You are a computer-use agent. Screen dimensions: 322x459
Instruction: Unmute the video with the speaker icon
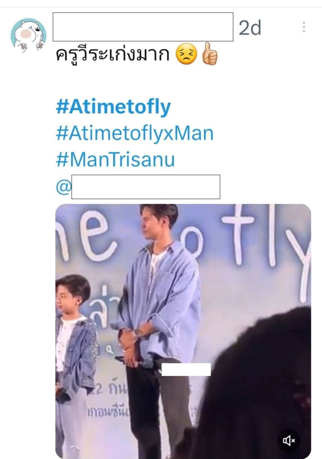(289, 440)
